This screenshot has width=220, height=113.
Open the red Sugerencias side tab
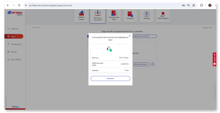(x=214, y=59)
